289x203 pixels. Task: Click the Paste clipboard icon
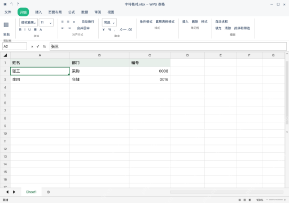point(6,25)
